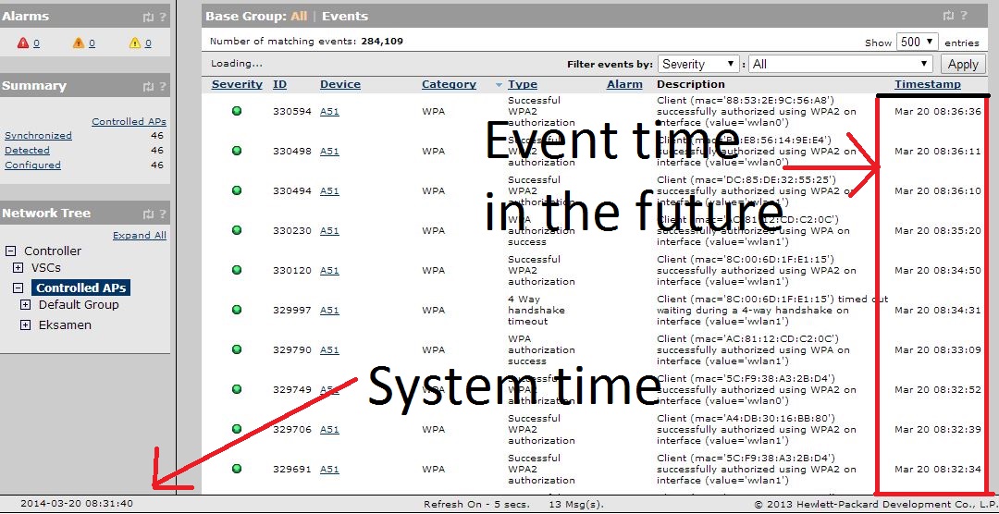Open the Detected APs link
This screenshot has height=514, width=999.
pos(27,151)
